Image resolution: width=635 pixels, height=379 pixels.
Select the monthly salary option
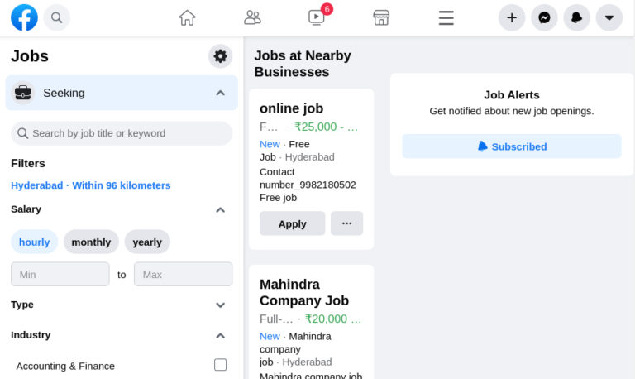click(x=91, y=242)
